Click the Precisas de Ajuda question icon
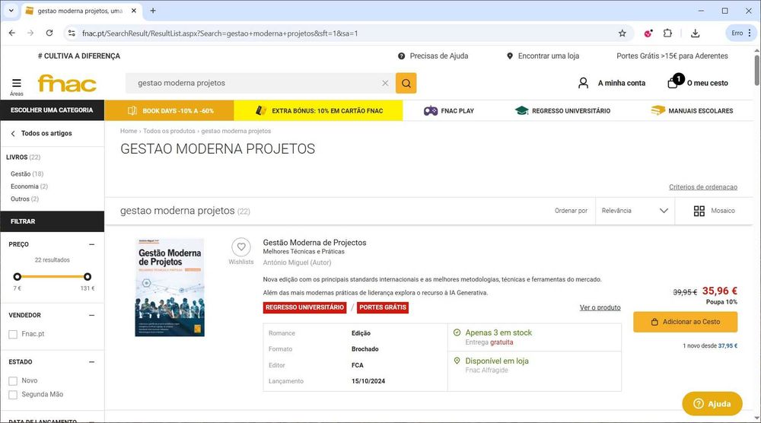This screenshot has width=761, height=423. pos(401,56)
